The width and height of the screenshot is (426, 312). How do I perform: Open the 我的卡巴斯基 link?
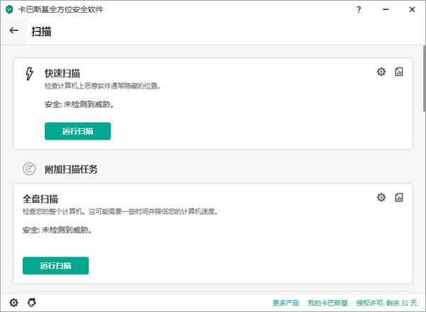coord(327,303)
